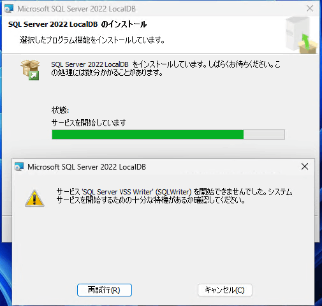Click the error dialog title text
Screen dimensions: 322x306
point(87,167)
